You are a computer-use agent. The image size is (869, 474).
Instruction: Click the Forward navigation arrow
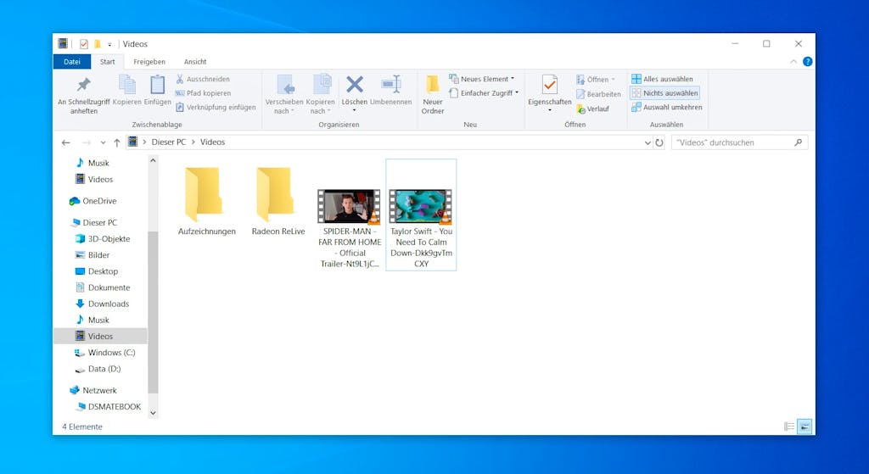[x=87, y=142]
